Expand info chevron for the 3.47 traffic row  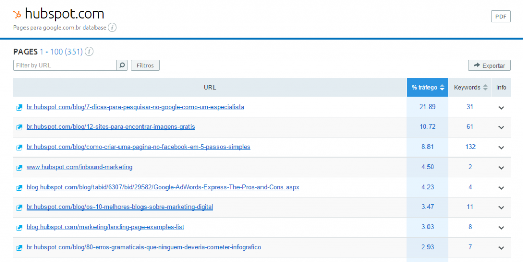tap(501, 207)
